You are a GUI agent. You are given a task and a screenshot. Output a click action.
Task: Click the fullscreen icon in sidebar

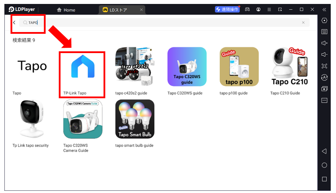tap(325, 66)
